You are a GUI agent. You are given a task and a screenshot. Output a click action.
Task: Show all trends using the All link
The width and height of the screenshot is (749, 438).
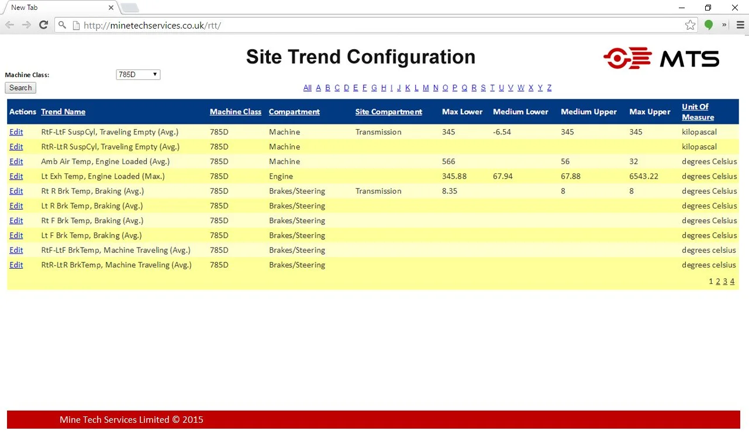coord(307,88)
